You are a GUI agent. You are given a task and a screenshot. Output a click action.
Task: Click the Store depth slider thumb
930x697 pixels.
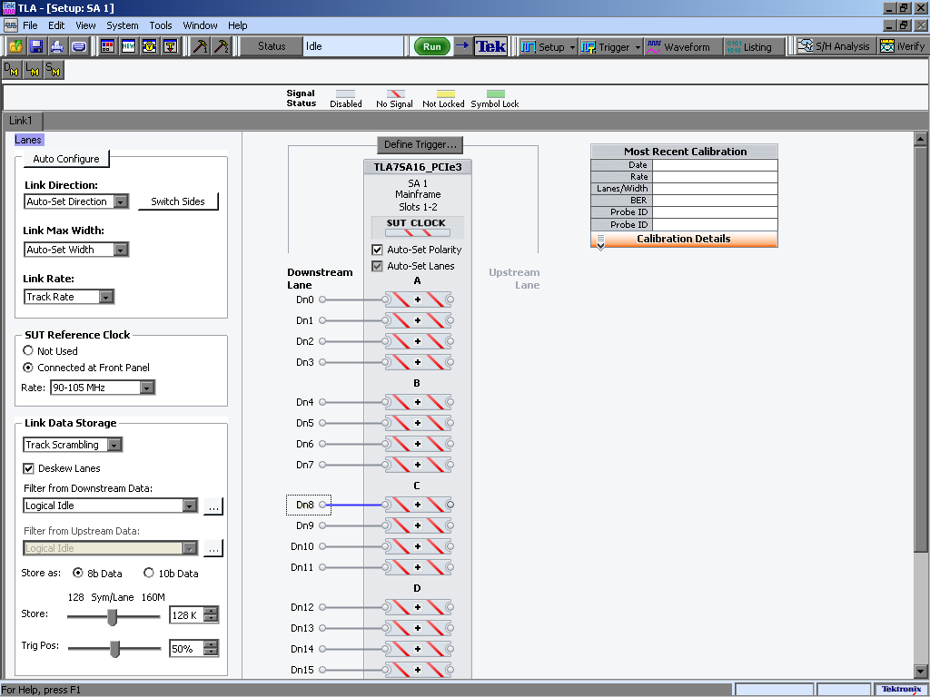coord(112,616)
